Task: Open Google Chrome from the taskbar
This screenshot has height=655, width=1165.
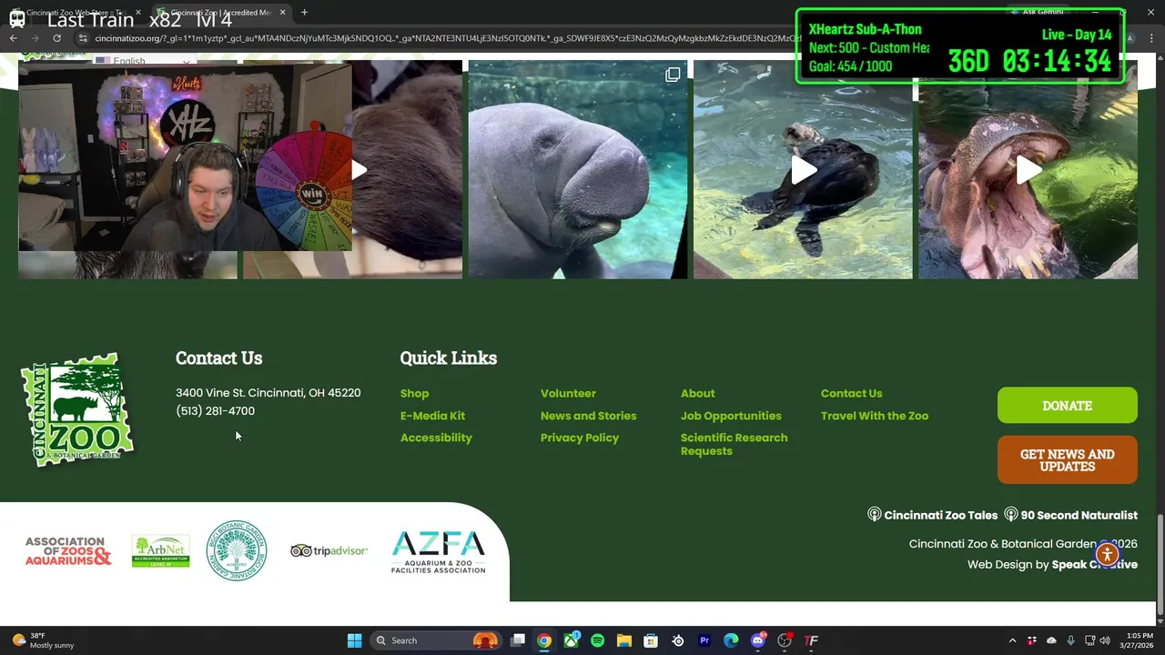Action: pos(543,640)
